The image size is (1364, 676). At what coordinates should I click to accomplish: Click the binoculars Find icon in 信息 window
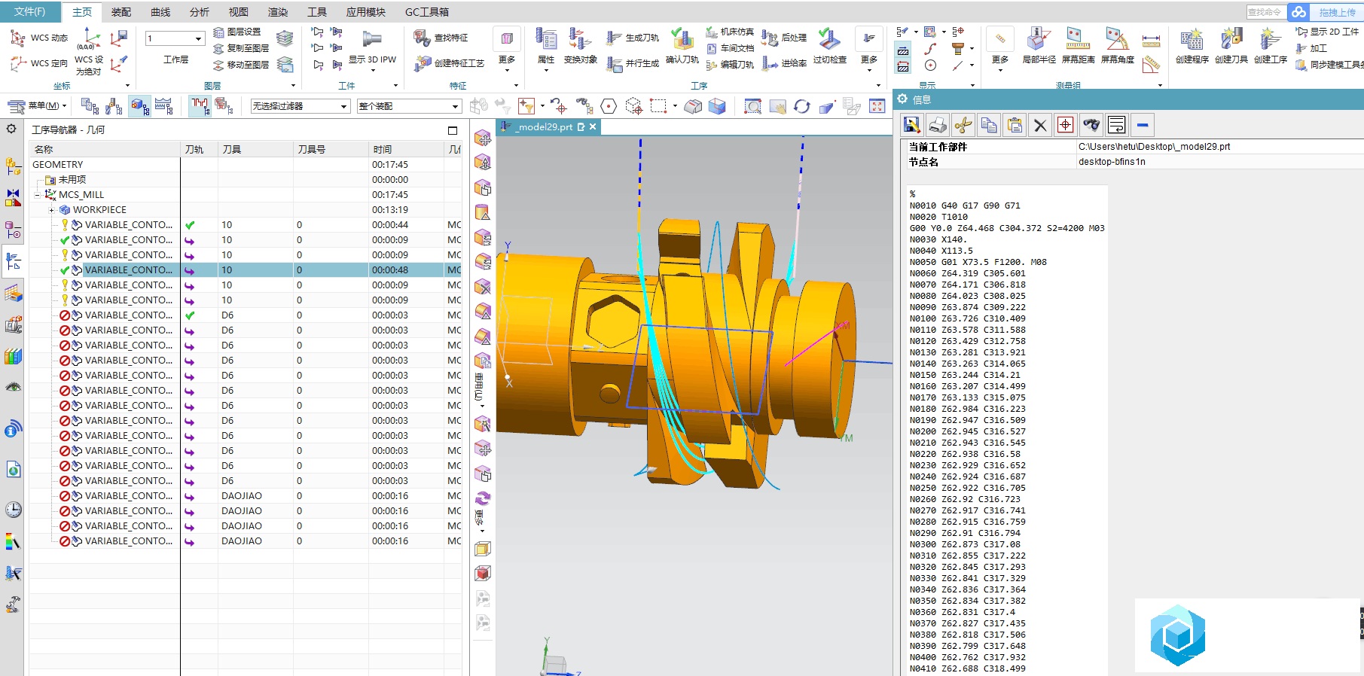pos(1091,125)
